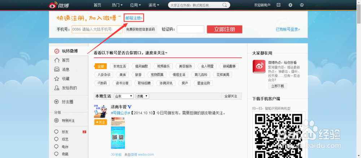The image size is (361, 158).
Task: Click the 特别关注 target icon
Action: tap(56, 120)
